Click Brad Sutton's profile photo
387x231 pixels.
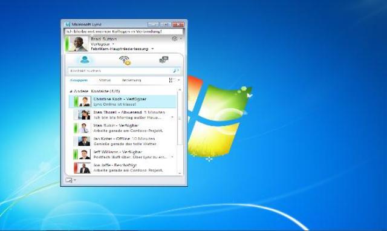click(79, 44)
